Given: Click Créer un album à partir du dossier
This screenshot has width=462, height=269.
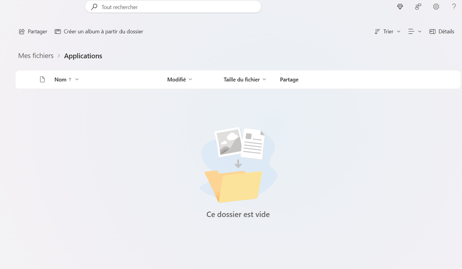Looking at the screenshot, I should point(99,31).
